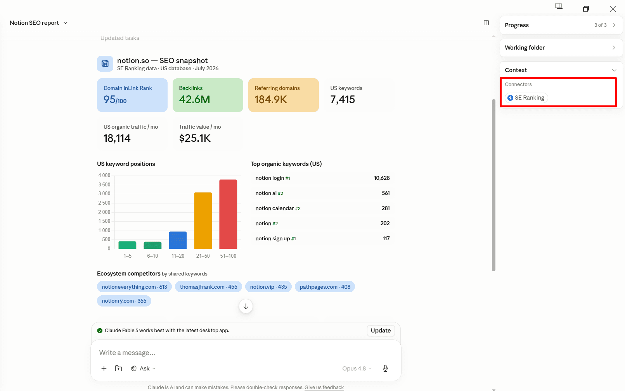Click the Referring domains 184.9K card
Image resolution: width=625 pixels, height=391 pixels.
tap(284, 95)
